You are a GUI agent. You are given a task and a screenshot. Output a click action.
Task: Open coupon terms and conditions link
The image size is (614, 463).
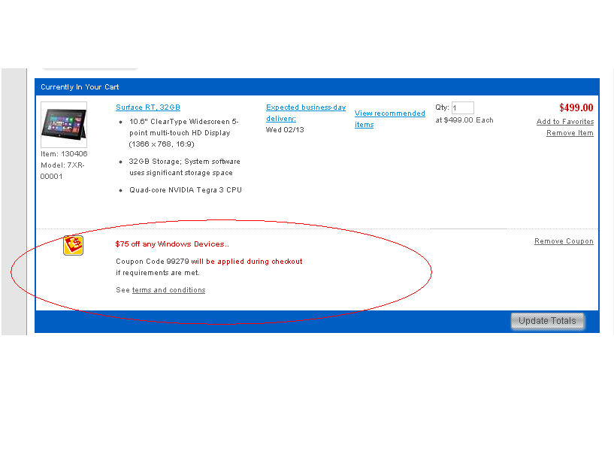[x=168, y=290]
